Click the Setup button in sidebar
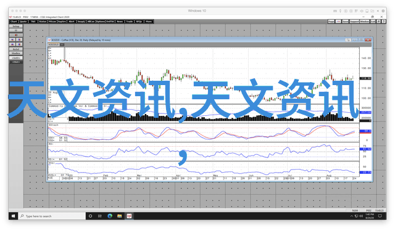 (16, 26)
